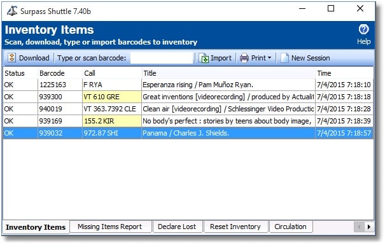This screenshot has height=245, width=385.
Task: Click OK status in Esperanza rising row
Action: pos(20,85)
